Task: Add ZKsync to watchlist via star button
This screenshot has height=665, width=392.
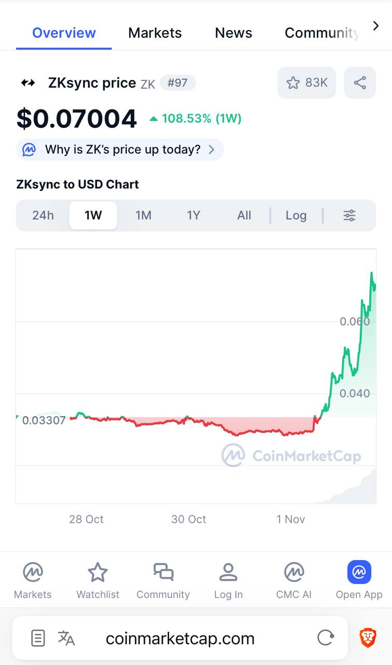Action: pos(306,83)
